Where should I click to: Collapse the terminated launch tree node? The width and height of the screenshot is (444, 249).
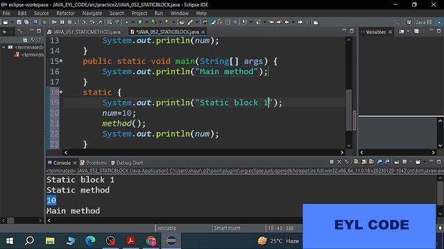4,48
